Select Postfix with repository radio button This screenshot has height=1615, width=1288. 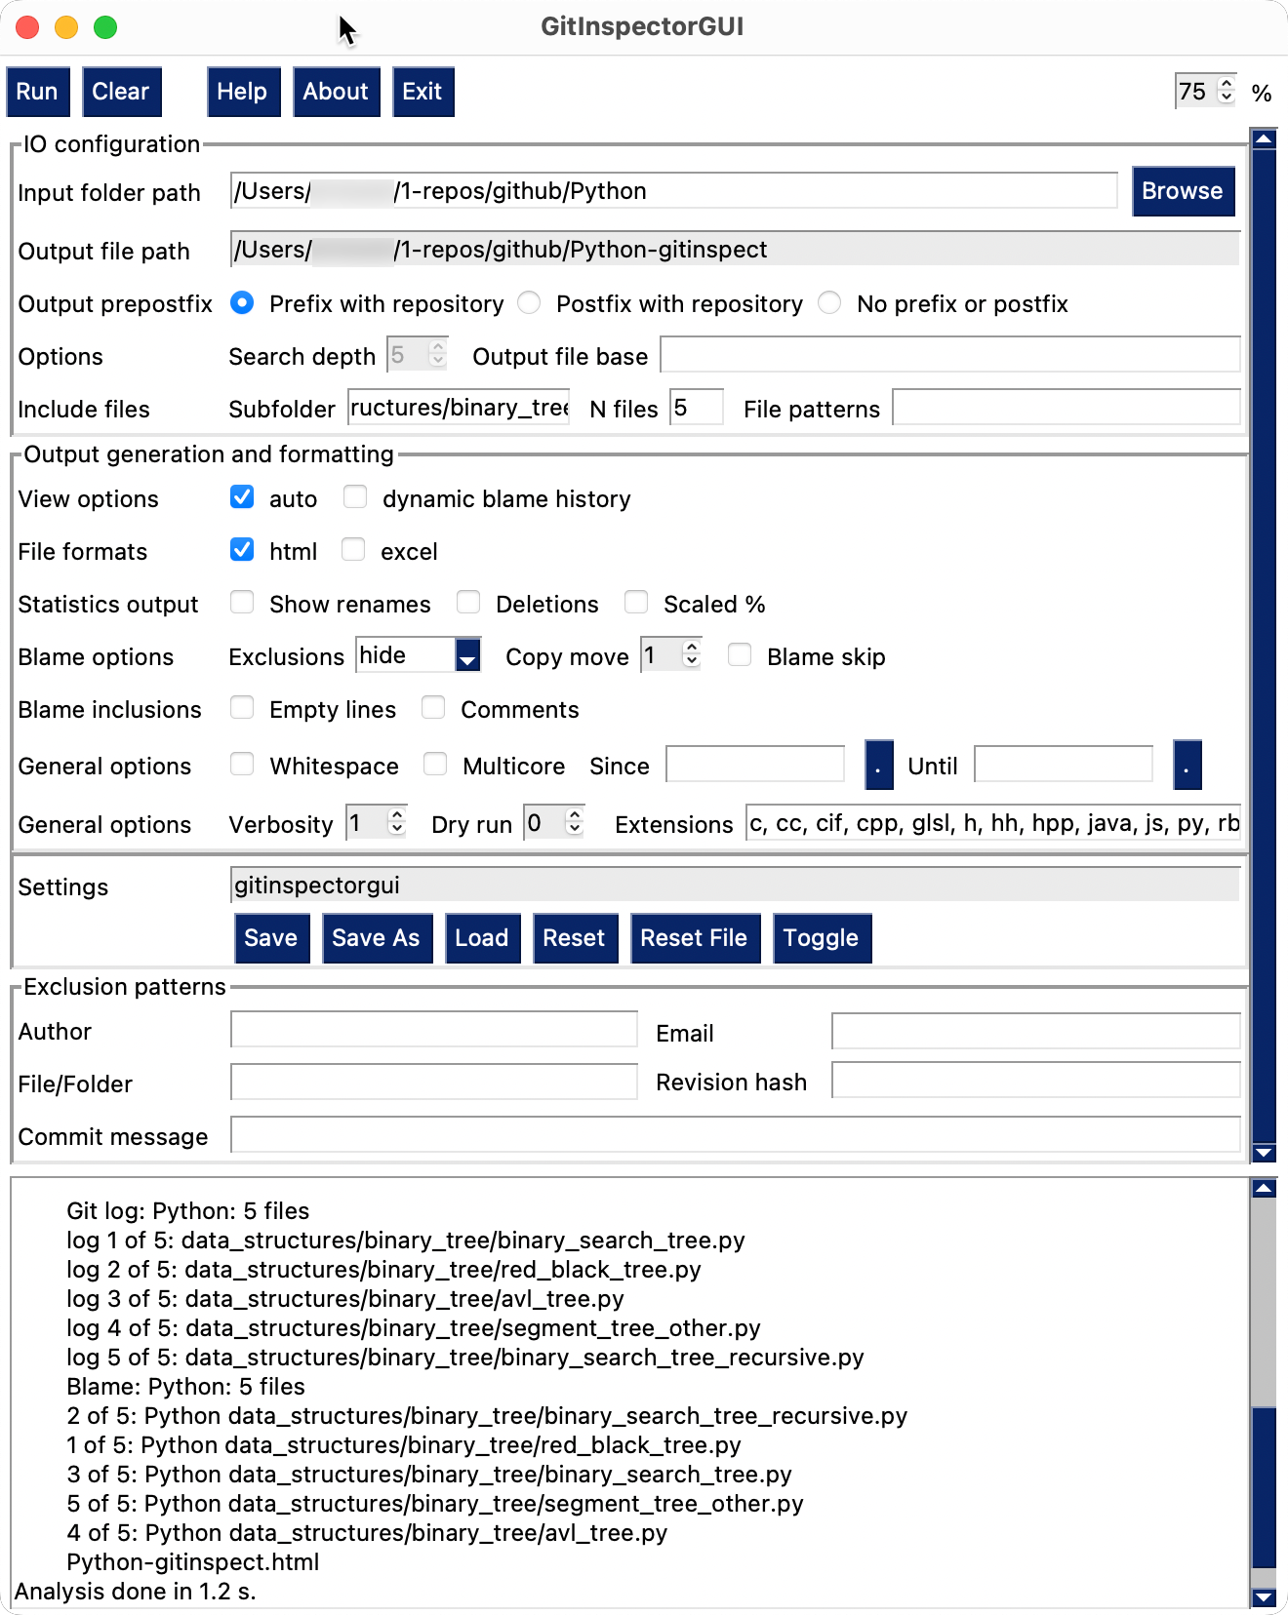(529, 303)
